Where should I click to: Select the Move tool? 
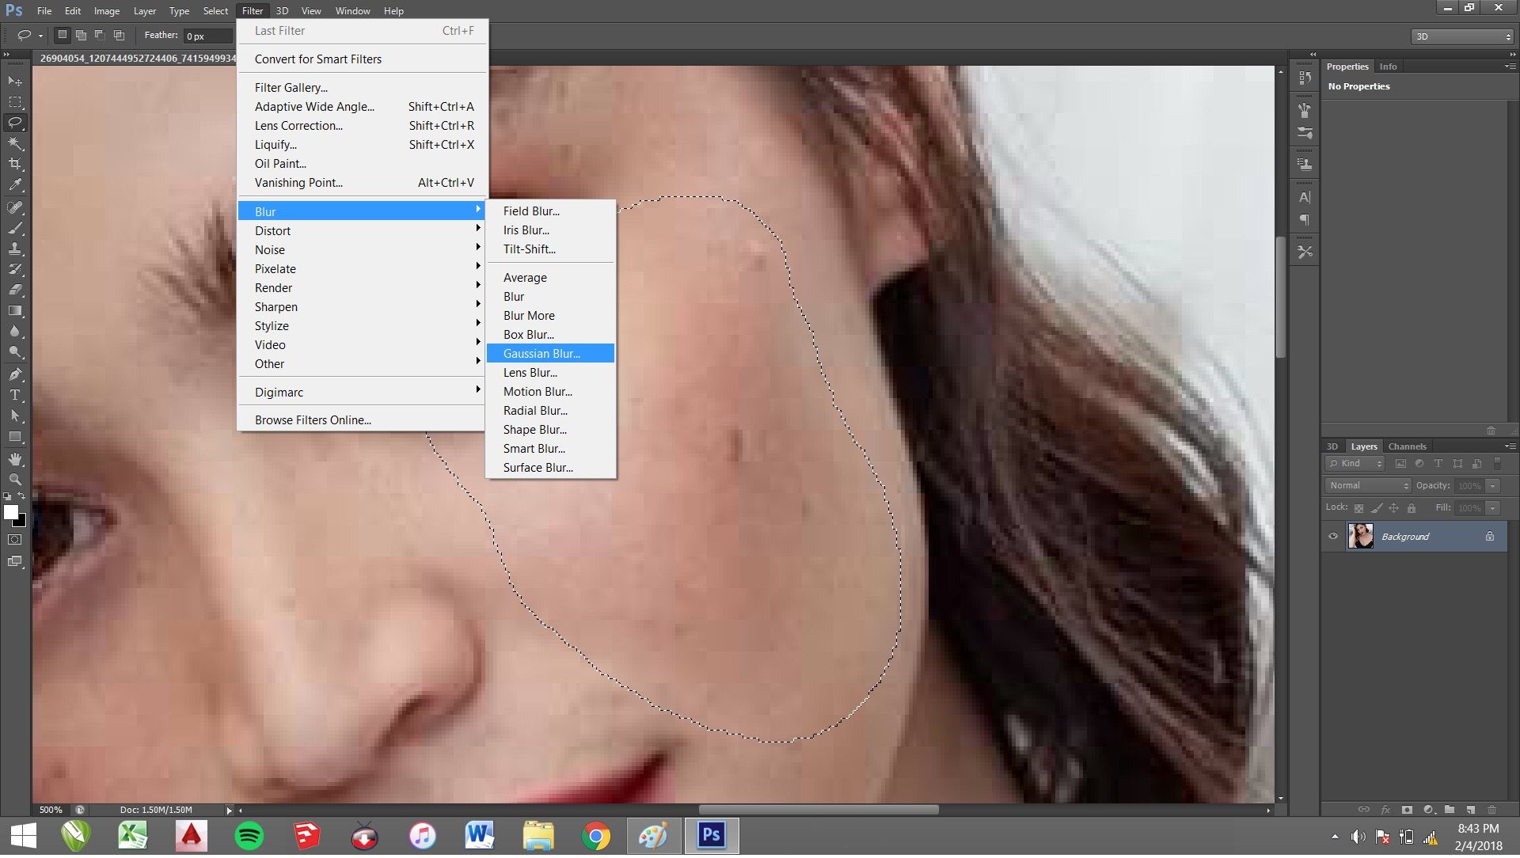click(x=15, y=82)
